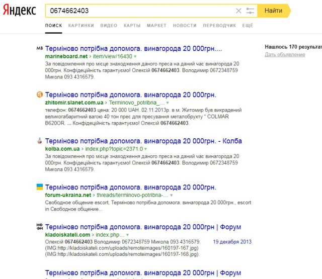Open the marineboard.net result title

[133, 49]
